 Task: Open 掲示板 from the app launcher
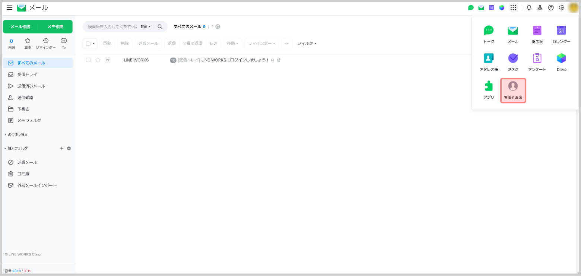click(x=537, y=35)
